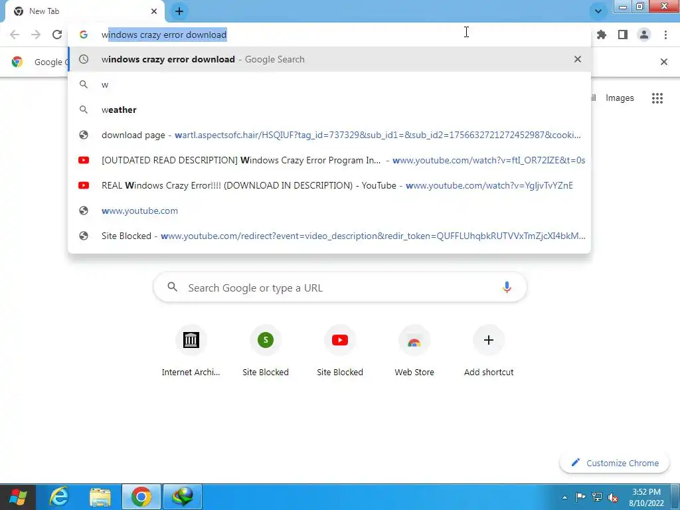Click the browser Back arrow

pyautogui.click(x=15, y=35)
